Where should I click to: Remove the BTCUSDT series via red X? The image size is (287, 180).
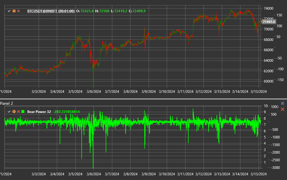tap(18, 11)
